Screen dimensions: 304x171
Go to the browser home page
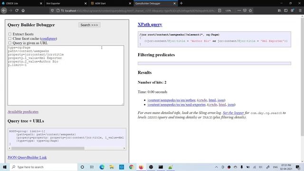(23, 10)
